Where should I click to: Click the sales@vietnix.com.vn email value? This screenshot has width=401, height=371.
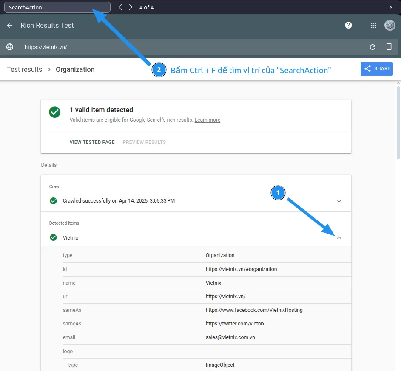pos(230,337)
